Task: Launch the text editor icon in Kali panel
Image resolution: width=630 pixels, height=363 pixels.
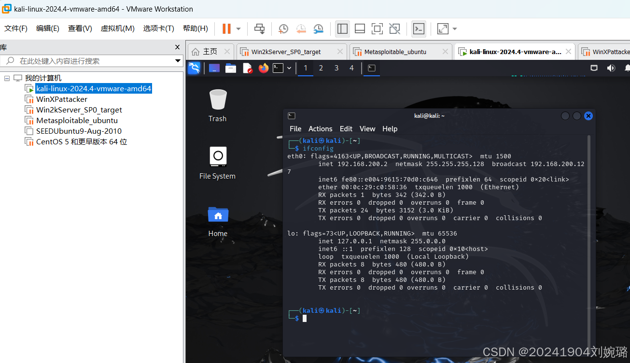Action: [x=247, y=68]
